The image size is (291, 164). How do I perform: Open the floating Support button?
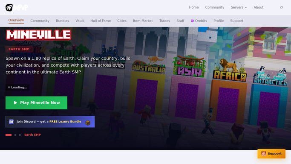click(x=271, y=154)
